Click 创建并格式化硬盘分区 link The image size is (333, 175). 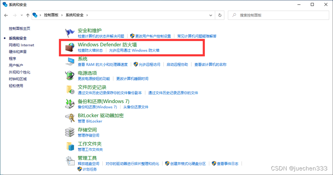188,164
